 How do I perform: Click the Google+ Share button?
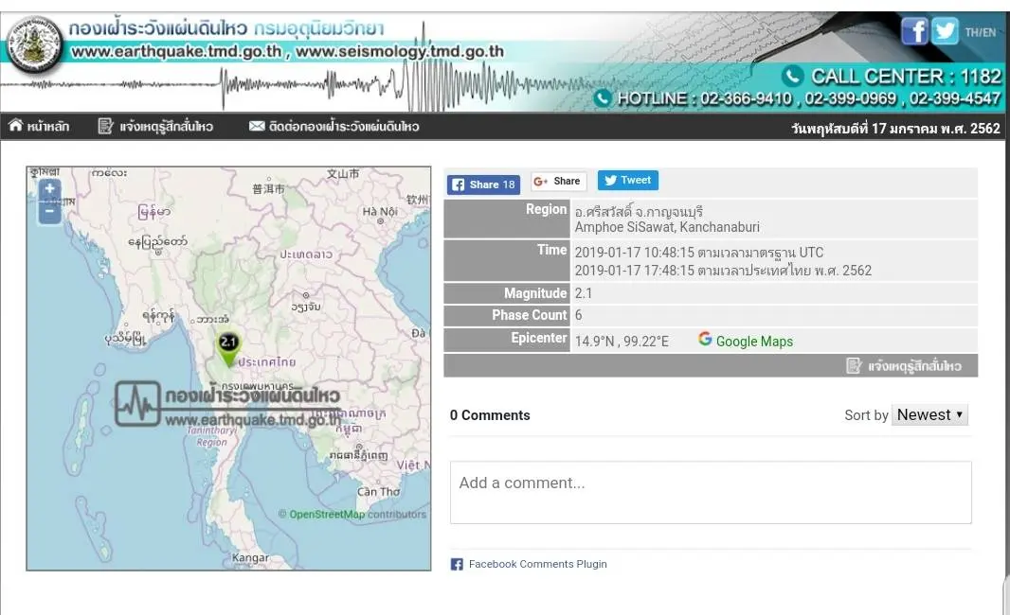[557, 181]
